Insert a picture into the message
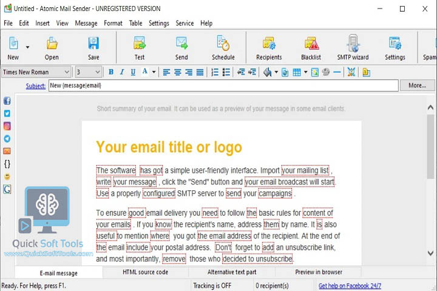 (x=315, y=72)
